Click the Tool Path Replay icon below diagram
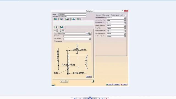 [x=62, y=81]
